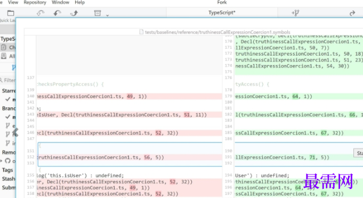The height and width of the screenshot is (198, 363).
Task: Switch to the TypeScript* repository tab
Action: (222, 12)
